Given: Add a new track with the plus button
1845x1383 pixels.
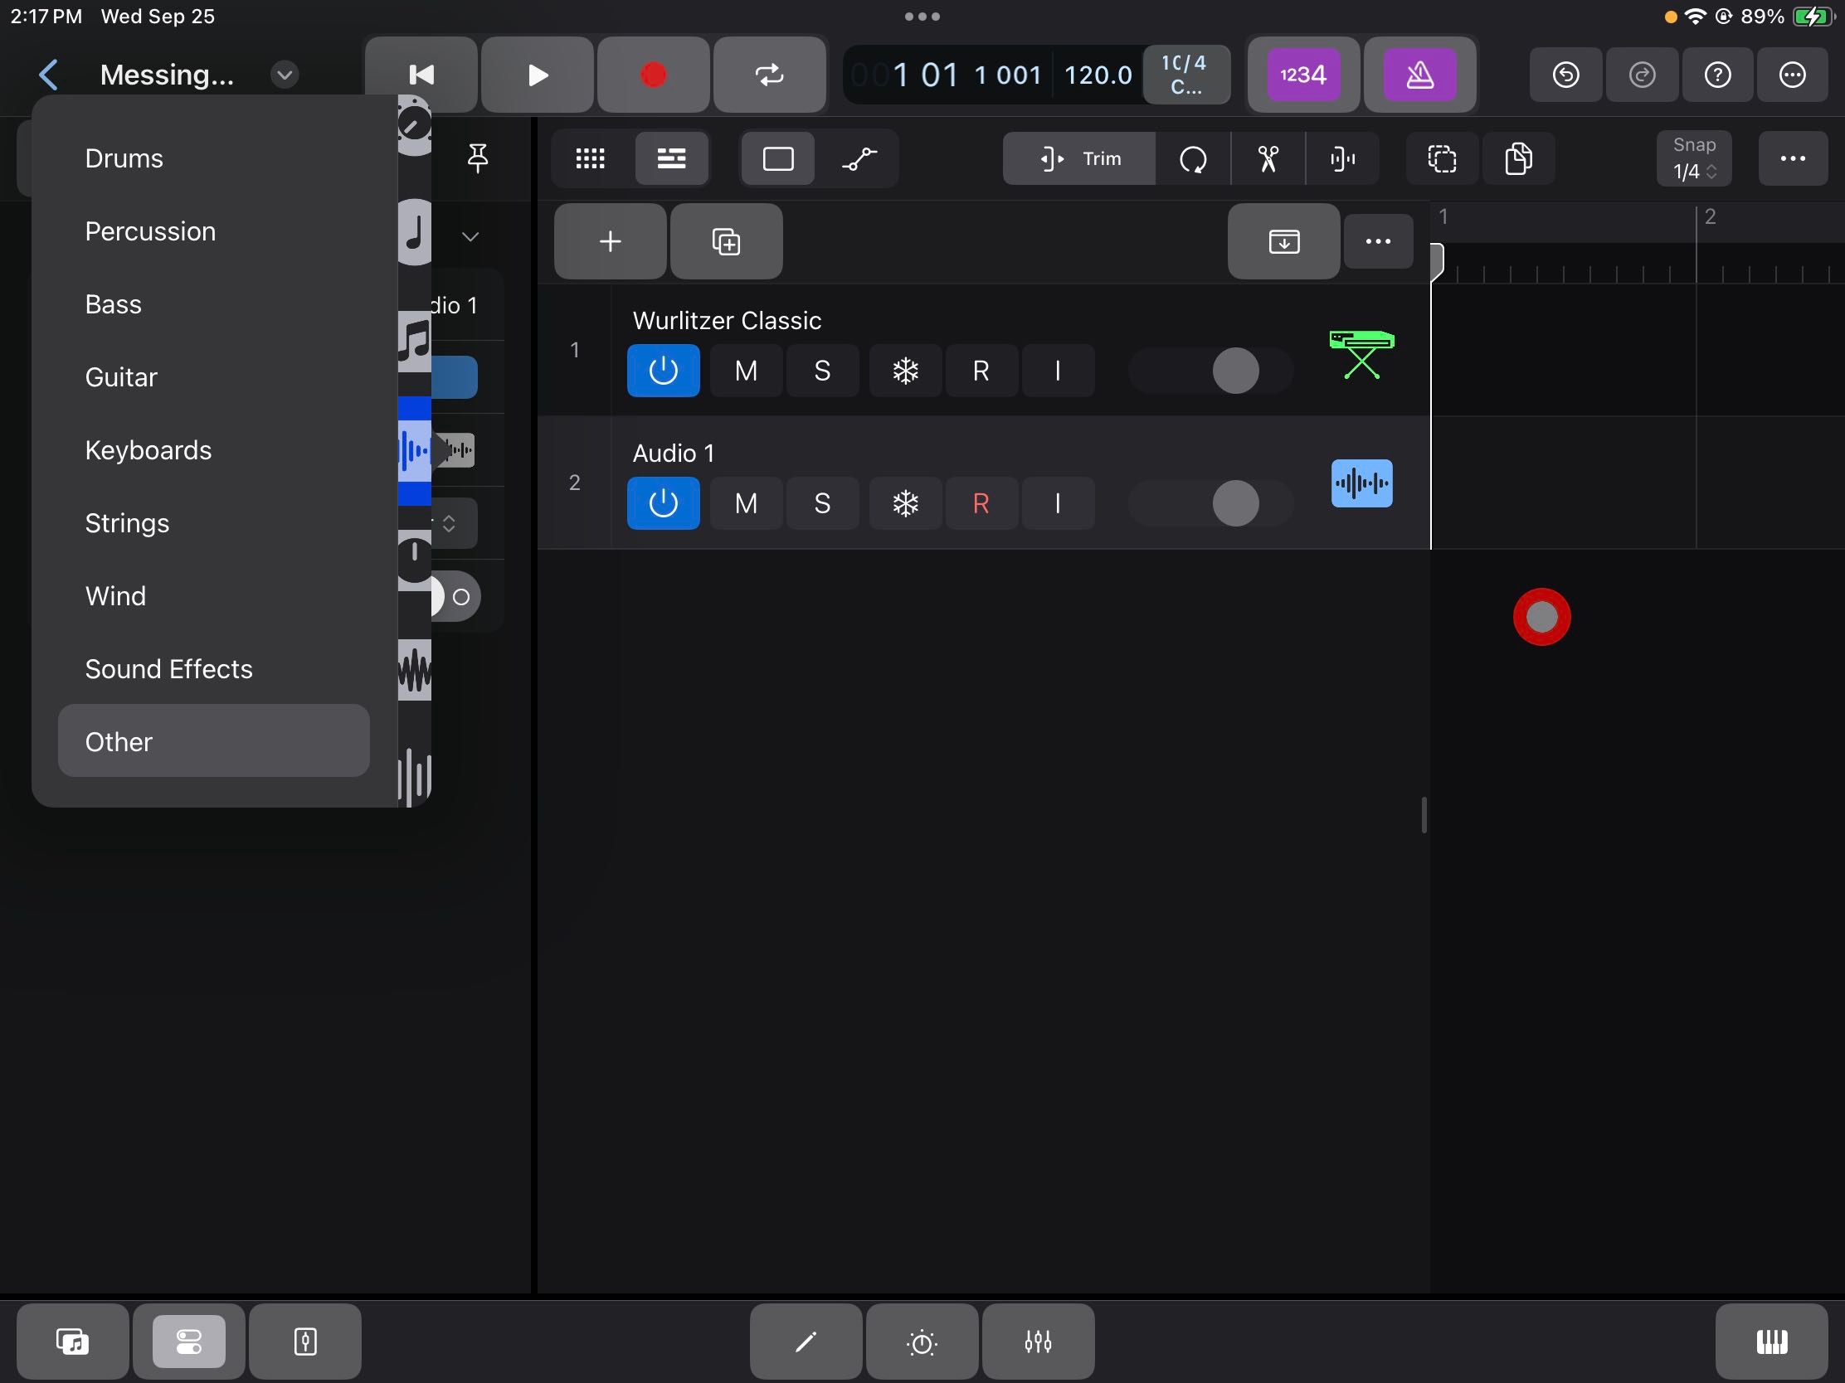Looking at the screenshot, I should pos(609,242).
